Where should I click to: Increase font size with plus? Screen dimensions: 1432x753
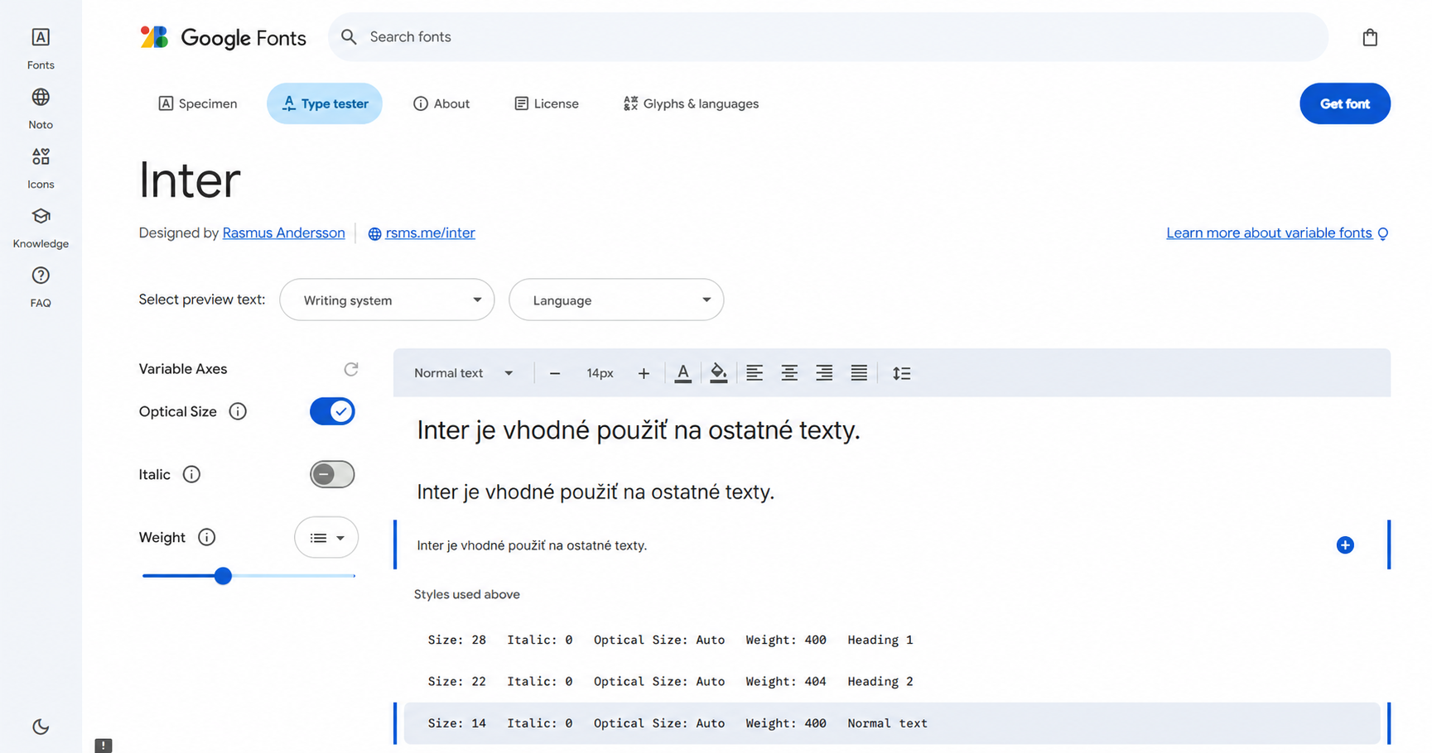point(644,373)
